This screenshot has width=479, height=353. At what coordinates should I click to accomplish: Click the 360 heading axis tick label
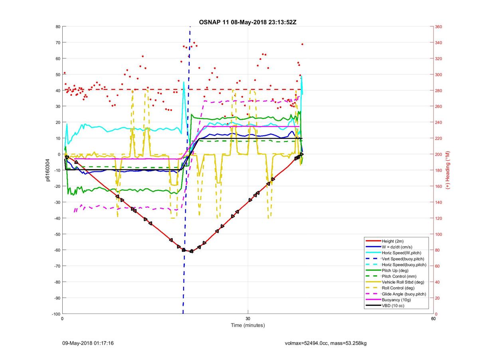[439, 27]
